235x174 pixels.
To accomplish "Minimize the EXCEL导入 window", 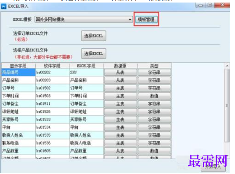I will pyautogui.click(x=201, y=5).
